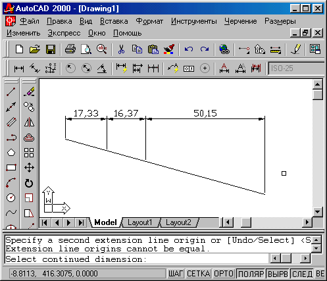
Task: Click the command line input field
Action: pos(136,259)
